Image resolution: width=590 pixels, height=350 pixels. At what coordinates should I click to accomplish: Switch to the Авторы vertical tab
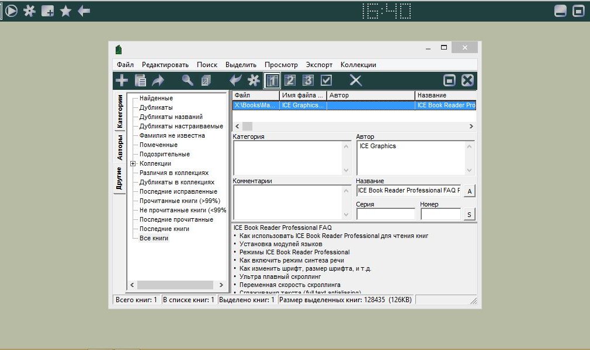(x=120, y=148)
